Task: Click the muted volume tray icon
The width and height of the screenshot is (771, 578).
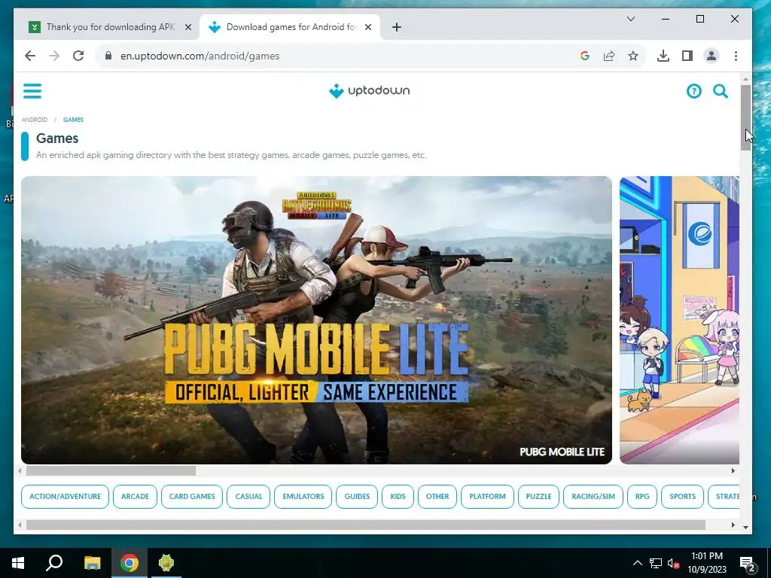Action: (673, 563)
